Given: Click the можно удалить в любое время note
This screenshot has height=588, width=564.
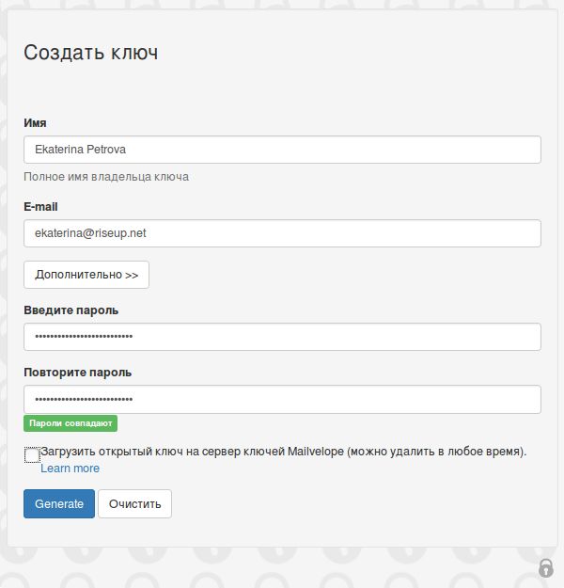Looking at the screenshot, I should pyautogui.click(x=436, y=452).
